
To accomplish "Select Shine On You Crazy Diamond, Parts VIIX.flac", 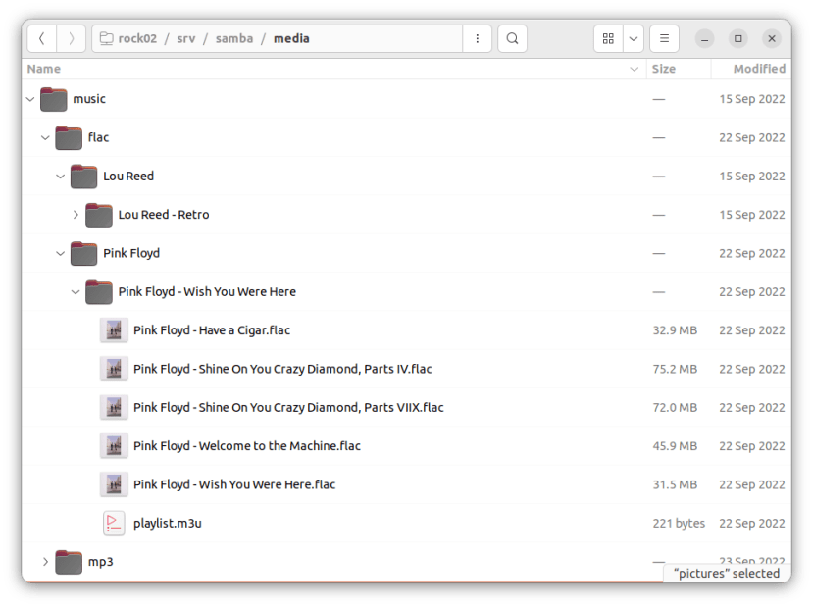I will click(x=288, y=407).
